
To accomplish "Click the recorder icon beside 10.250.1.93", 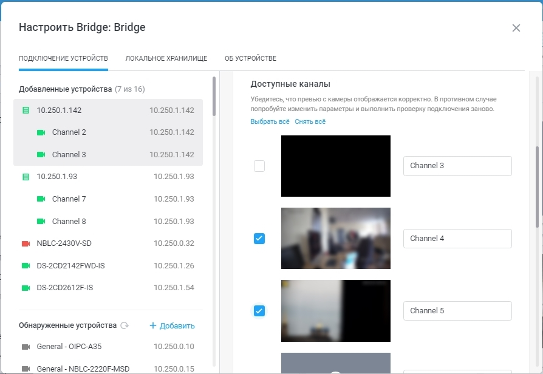I will tap(26, 177).
